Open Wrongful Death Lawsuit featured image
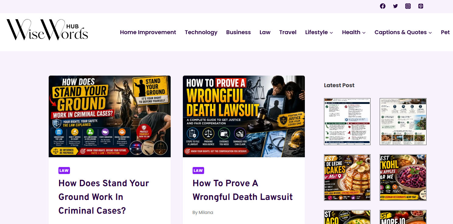 coord(244,116)
